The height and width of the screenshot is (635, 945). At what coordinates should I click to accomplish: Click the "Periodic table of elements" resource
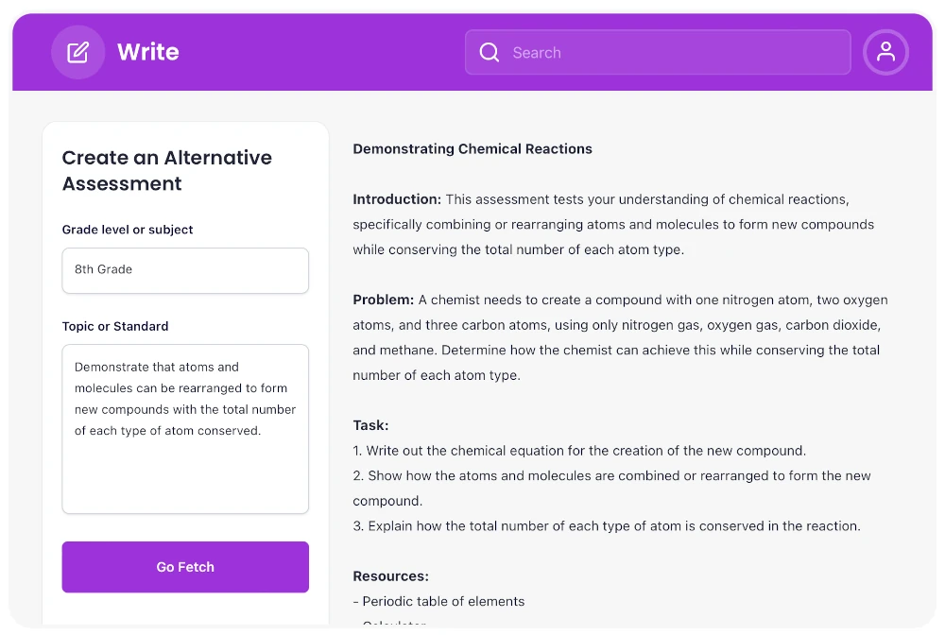coord(438,601)
